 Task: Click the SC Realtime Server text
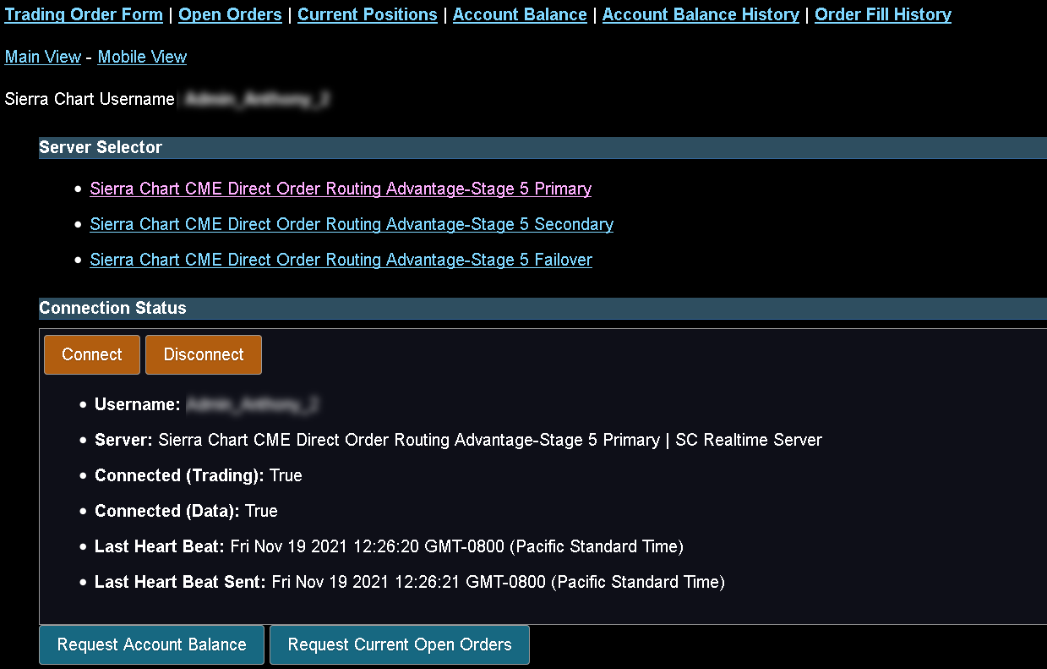749,440
